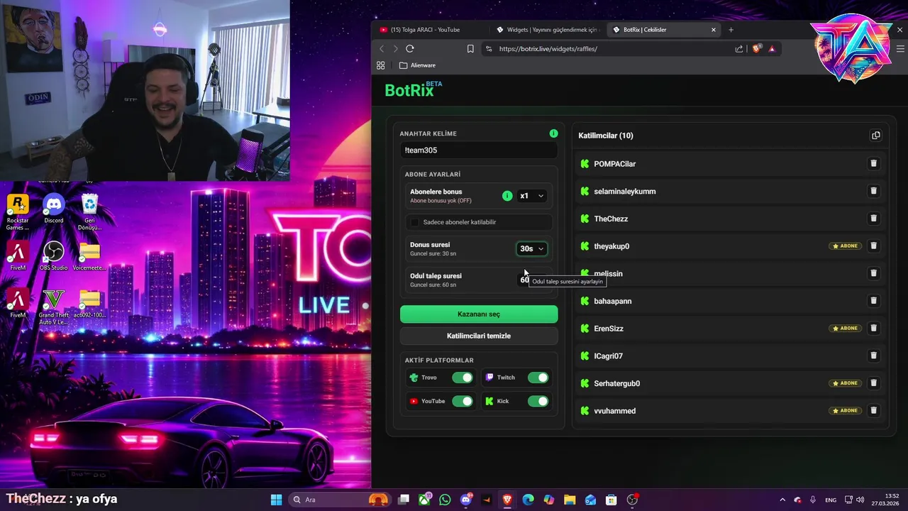Disable the YouTube platform switch
The height and width of the screenshot is (511, 908).
(x=462, y=402)
